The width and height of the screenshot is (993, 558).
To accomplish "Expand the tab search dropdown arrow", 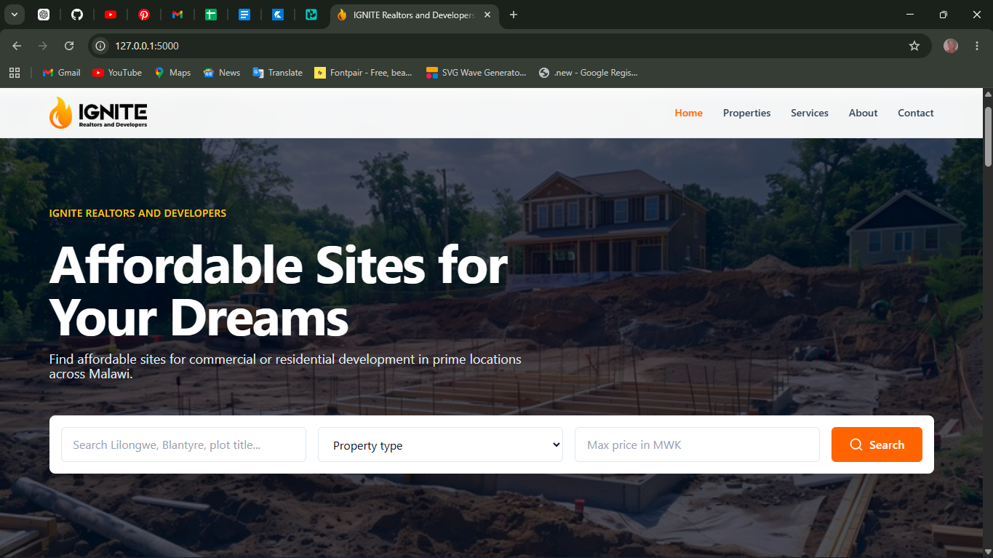I will 14,15.
